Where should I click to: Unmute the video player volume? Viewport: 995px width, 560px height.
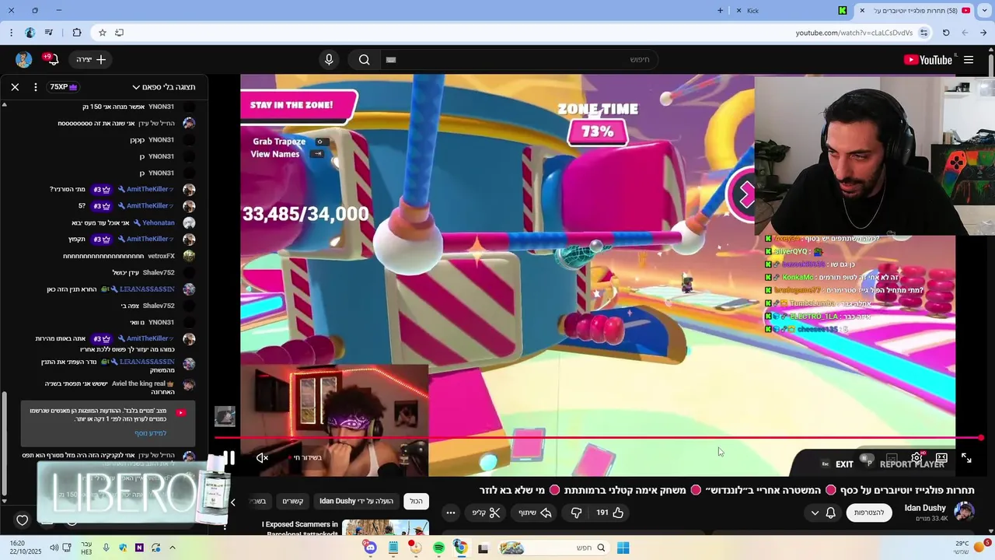click(x=263, y=457)
